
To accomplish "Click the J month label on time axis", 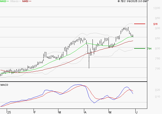I will pos(137,112).
